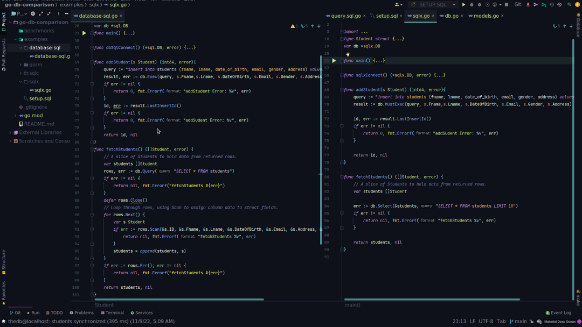Click the Git update project arrow icon
The width and height of the screenshot is (582, 327).
click(528, 5)
